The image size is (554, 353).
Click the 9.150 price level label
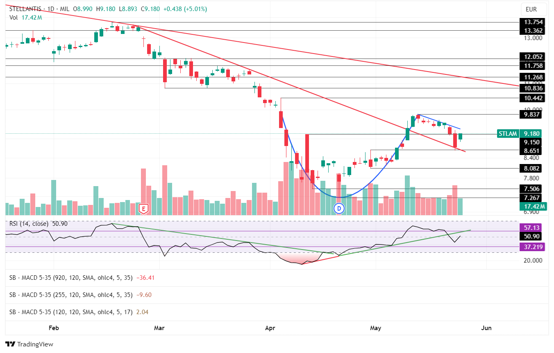(x=530, y=142)
